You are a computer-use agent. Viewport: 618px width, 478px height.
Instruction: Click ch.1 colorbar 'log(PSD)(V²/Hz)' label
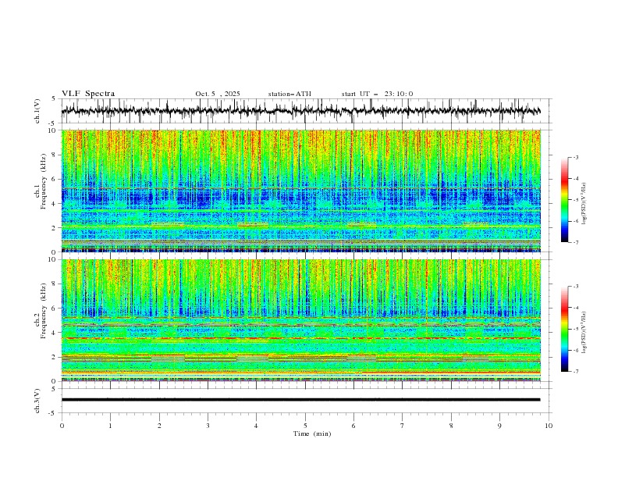584,204
